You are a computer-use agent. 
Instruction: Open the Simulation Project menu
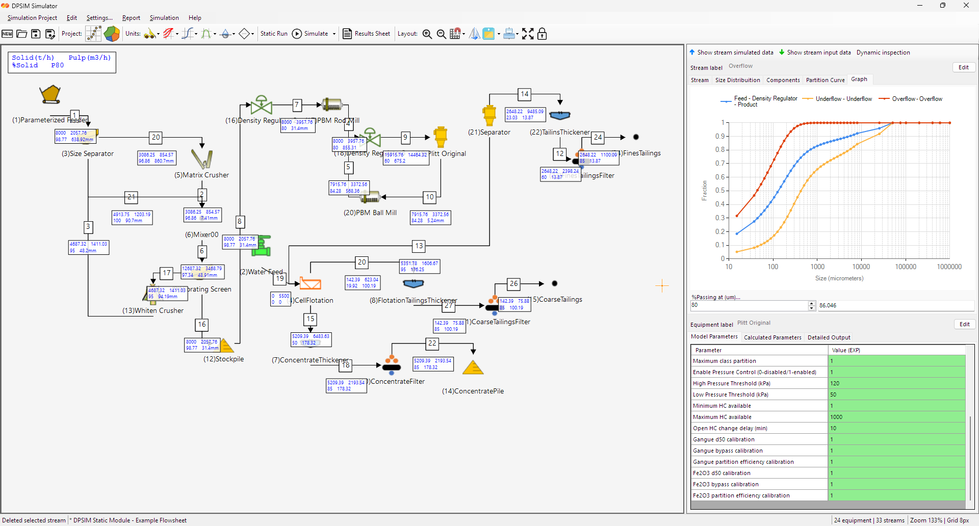tap(32, 18)
